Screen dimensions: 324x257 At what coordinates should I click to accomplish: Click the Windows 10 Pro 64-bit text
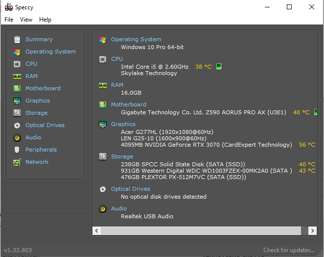coord(152,47)
